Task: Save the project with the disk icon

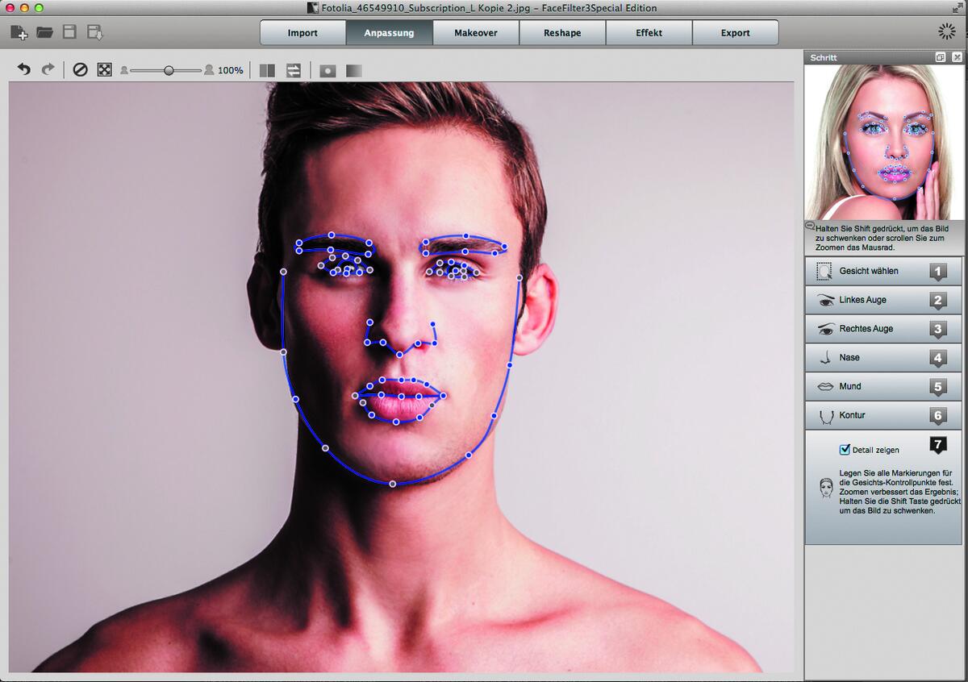Action: [71, 32]
